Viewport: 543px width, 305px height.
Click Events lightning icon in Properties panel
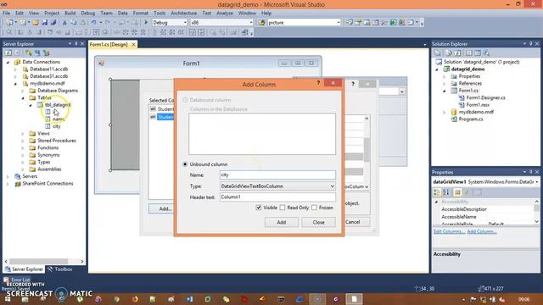[x=467, y=192]
